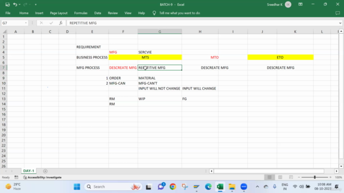Open Customize Quick Access Toolbar dropdown
This screenshot has height=193, width=344.
[35, 5]
